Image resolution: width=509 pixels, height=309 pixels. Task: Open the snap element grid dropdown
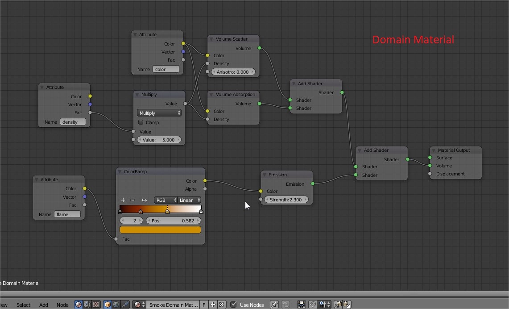pos(324,305)
